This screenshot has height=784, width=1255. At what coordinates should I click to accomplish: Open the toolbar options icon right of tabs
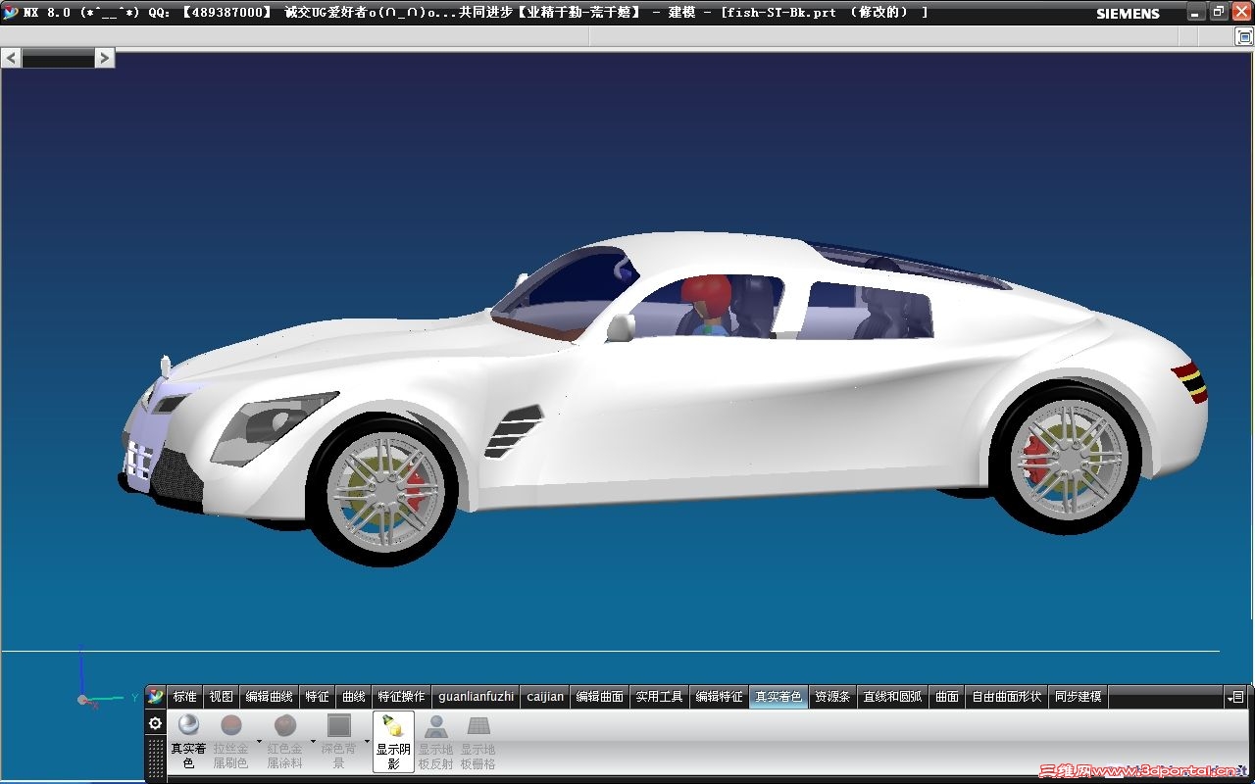[1236, 697]
